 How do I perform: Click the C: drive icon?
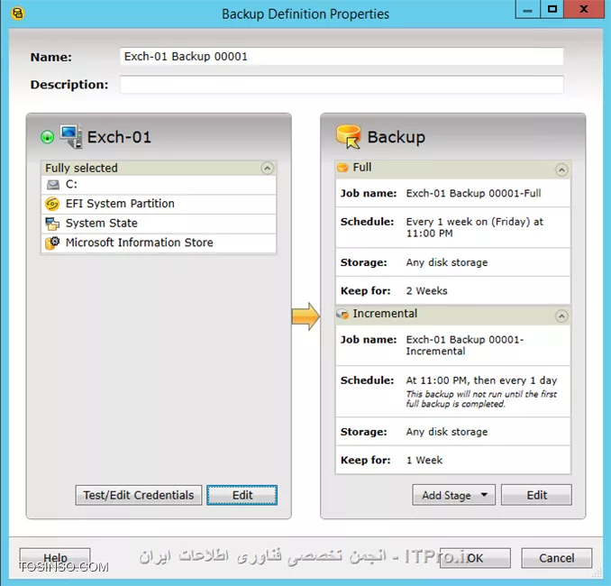[53, 185]
